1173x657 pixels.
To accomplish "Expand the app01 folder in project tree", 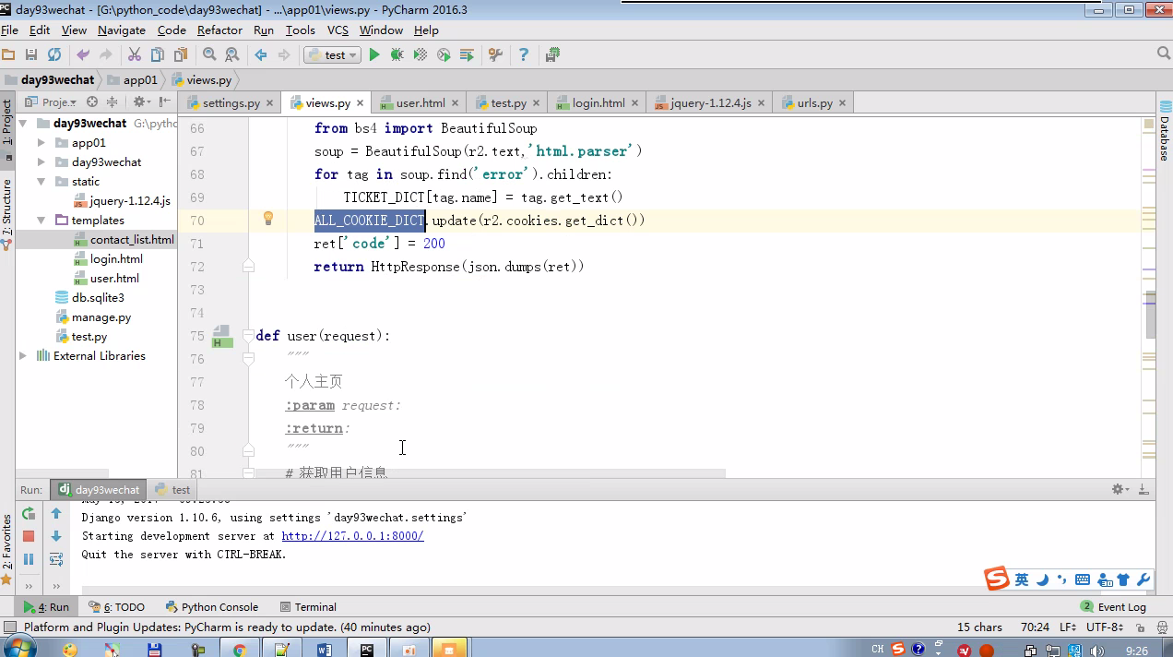I will [x=41, y=143].
